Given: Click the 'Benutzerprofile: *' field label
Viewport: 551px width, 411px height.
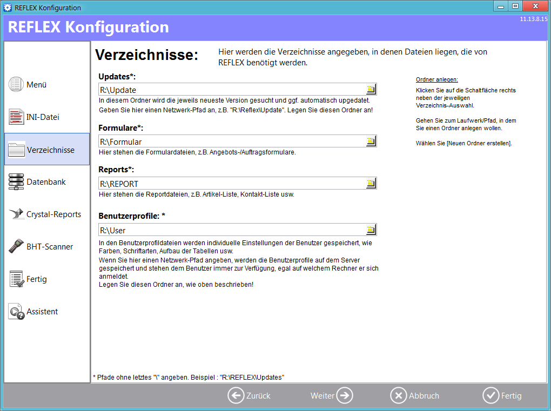Looking at the screenshot, I should (132, 216).
